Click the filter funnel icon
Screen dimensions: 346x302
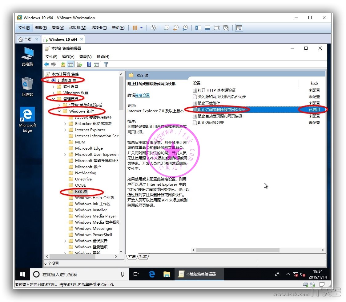(106, 64)
